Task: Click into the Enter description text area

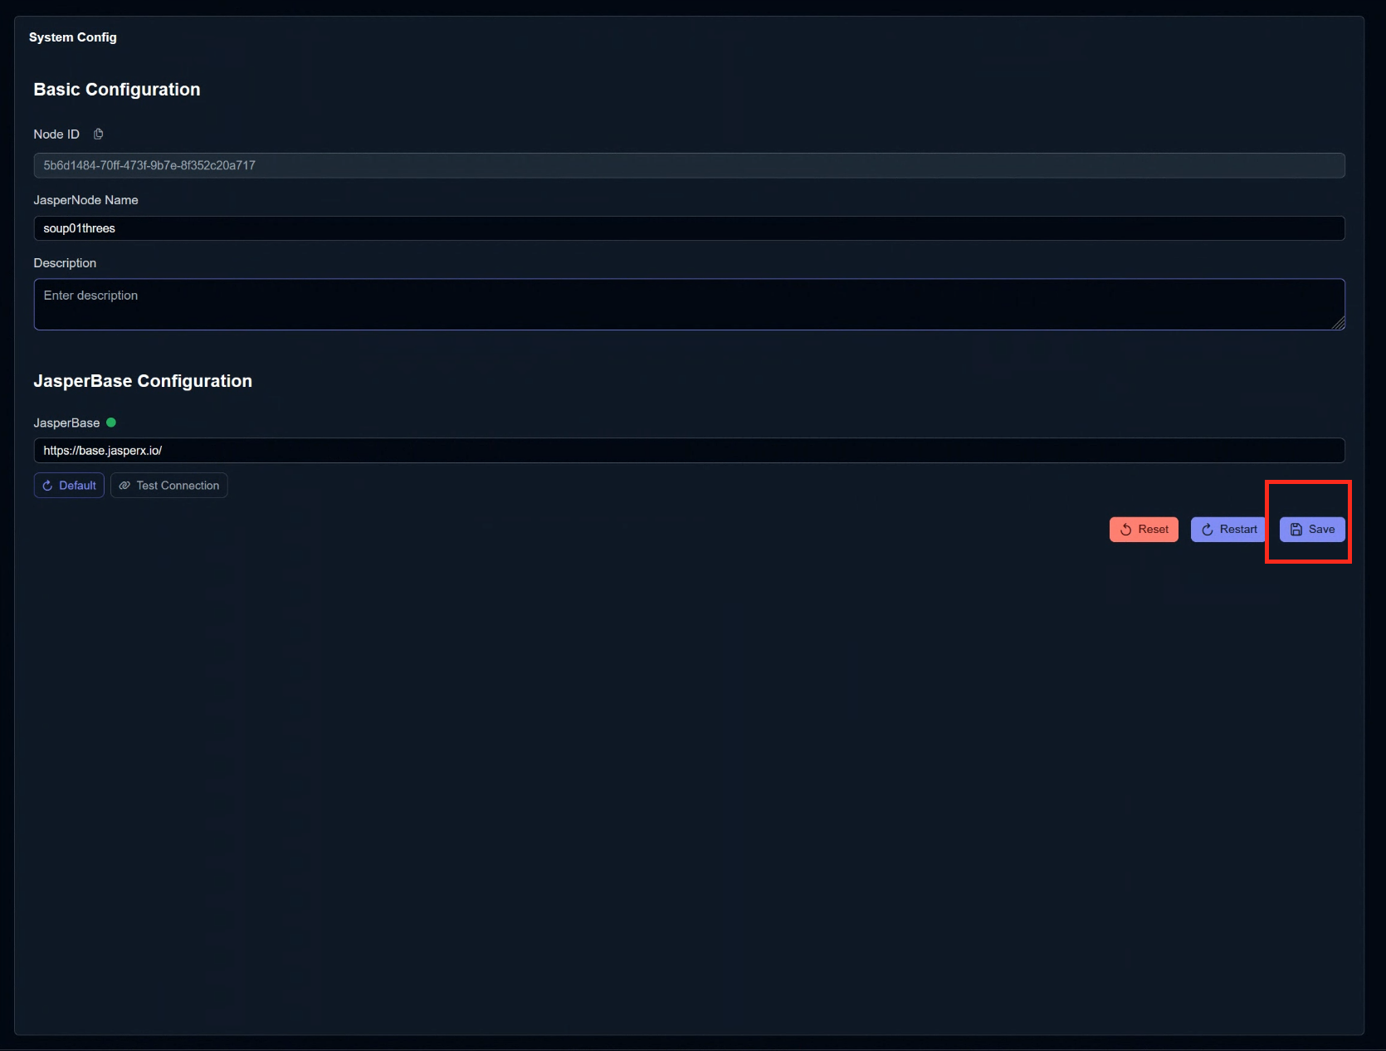Action: pyautogui.click(x=689, y=304)
